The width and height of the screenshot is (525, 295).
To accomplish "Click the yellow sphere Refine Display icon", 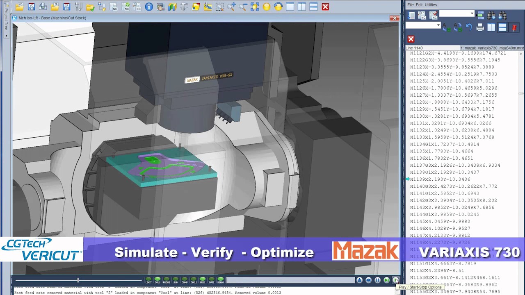I will click(x=267, y=7).
